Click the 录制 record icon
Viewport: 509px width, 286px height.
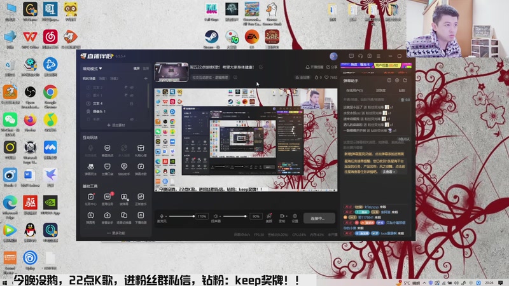(x=281, y=217)
